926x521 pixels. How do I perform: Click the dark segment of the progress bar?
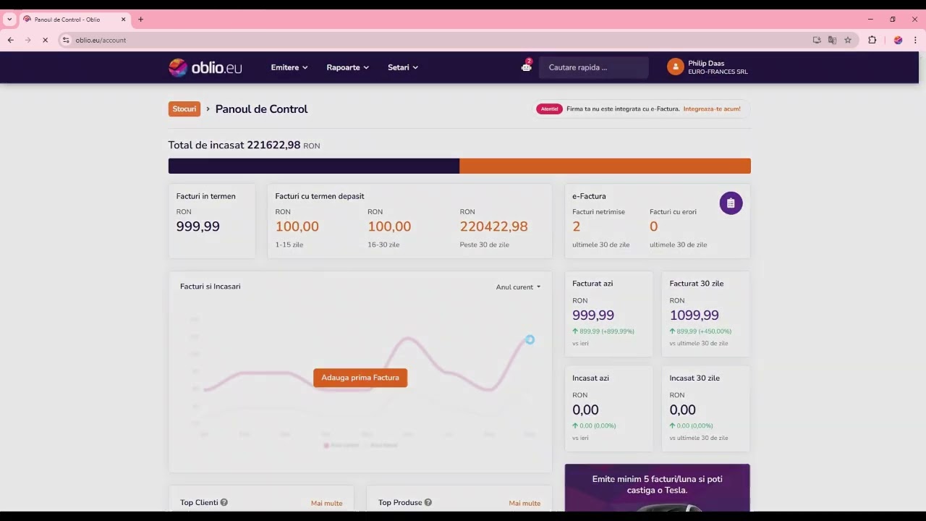pyautogui.click(x=314, y=166)
